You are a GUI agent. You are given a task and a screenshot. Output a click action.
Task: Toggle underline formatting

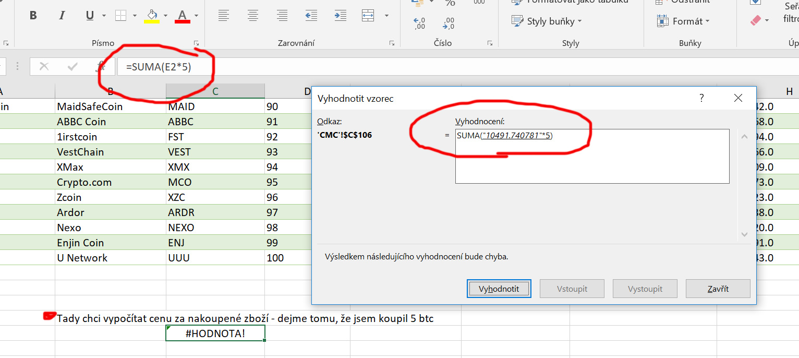tap(90, 16)
